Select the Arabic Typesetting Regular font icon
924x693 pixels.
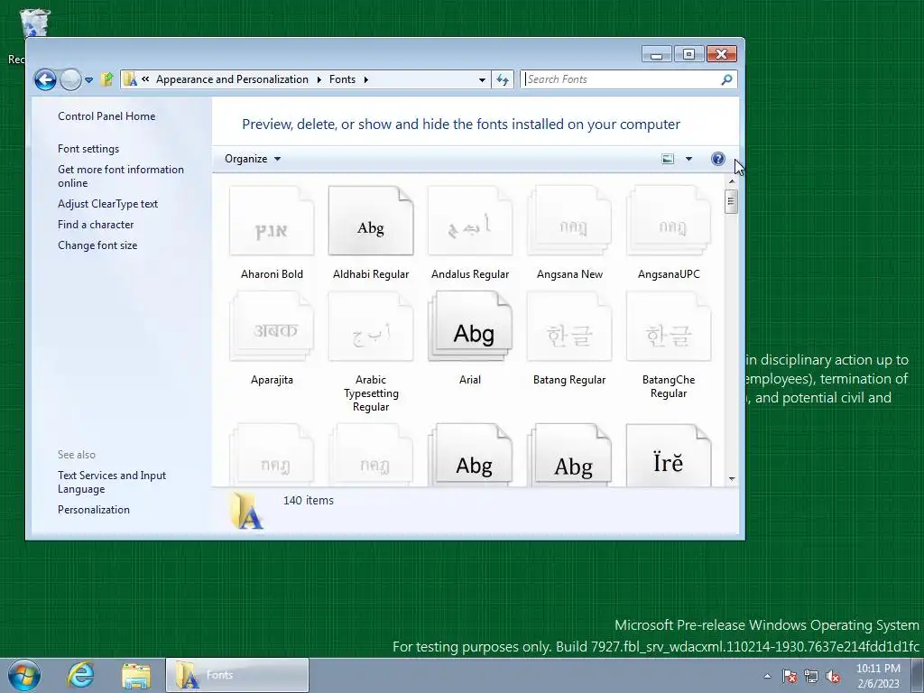coord(371,327)
